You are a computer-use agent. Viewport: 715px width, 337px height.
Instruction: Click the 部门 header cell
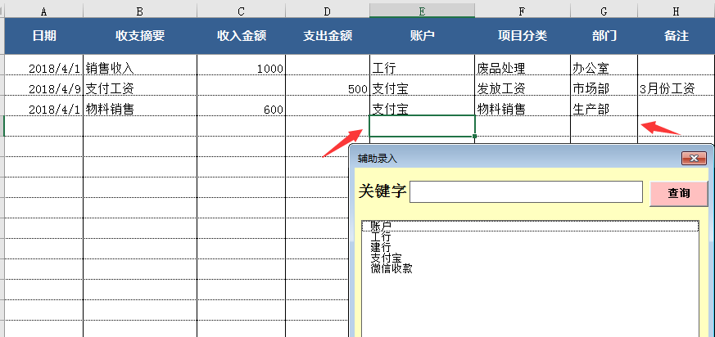click(604, 36)
